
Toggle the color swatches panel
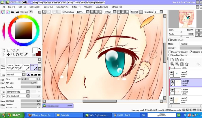26,12
